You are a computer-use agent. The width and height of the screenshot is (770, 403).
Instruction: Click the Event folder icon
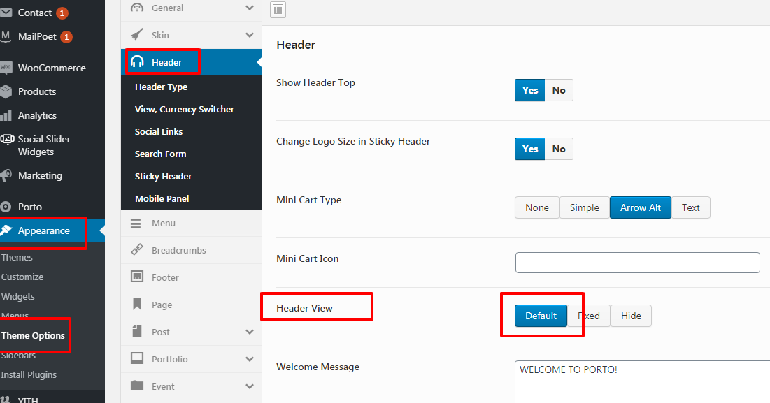[x=137, y=386]
